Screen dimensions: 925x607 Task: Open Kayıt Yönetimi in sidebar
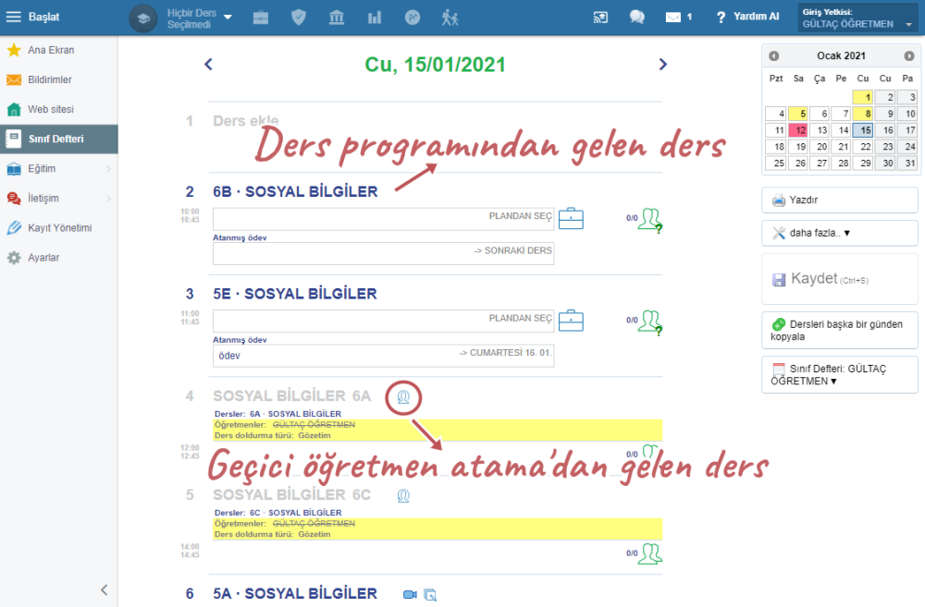59,227
